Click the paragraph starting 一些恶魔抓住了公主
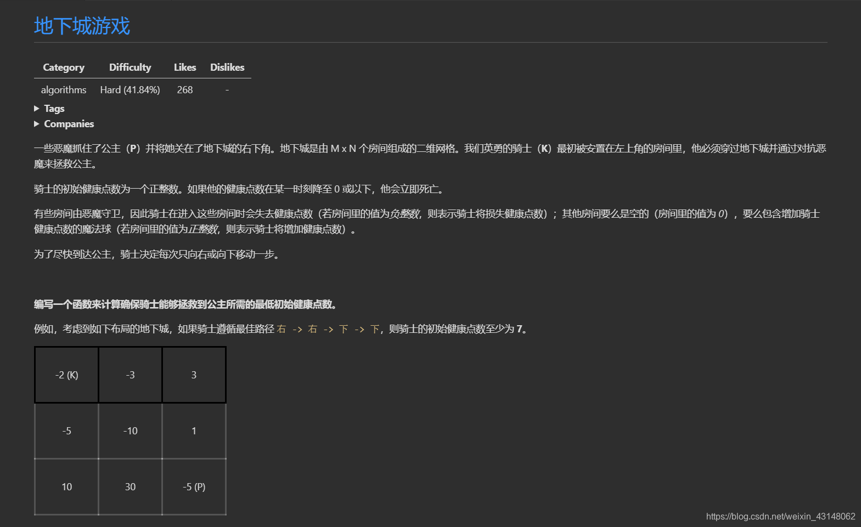Image resolution: width=861 pixels, height=527 pixels. pos(430,156)
